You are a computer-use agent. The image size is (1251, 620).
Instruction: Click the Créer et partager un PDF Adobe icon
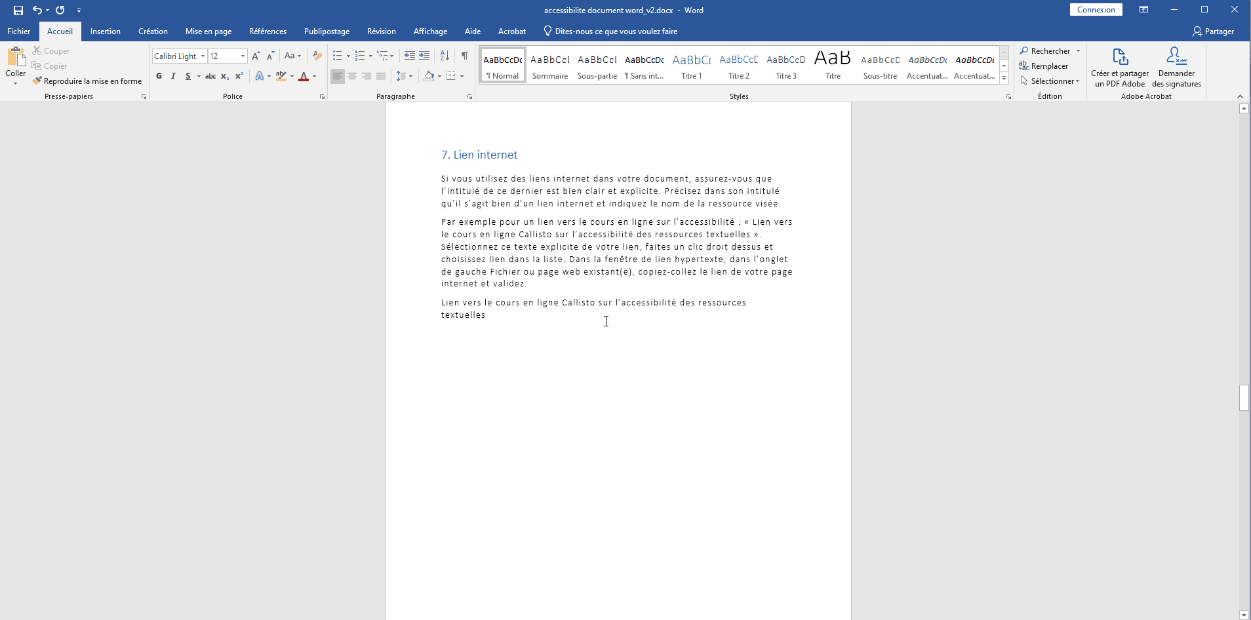(x=1119, y=66)
